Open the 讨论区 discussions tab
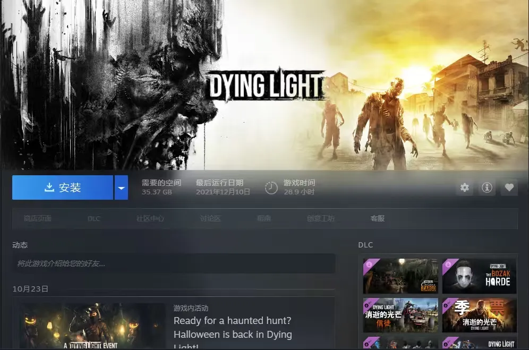This screenshot has height=350, width=529. pos(210,218)
